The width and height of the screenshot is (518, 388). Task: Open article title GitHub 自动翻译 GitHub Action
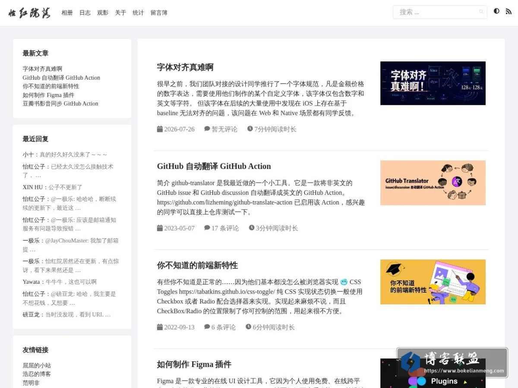pyautogui.click(x=214, y=166)
